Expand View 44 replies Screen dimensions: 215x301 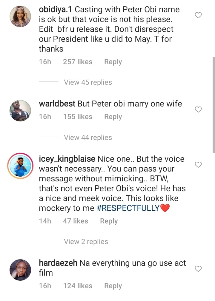click(88, 138)
